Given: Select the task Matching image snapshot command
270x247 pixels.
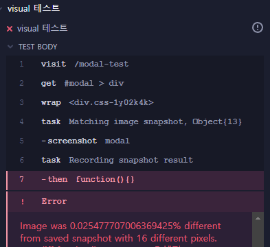Looking at the screenshot, I should coord(135,121).
